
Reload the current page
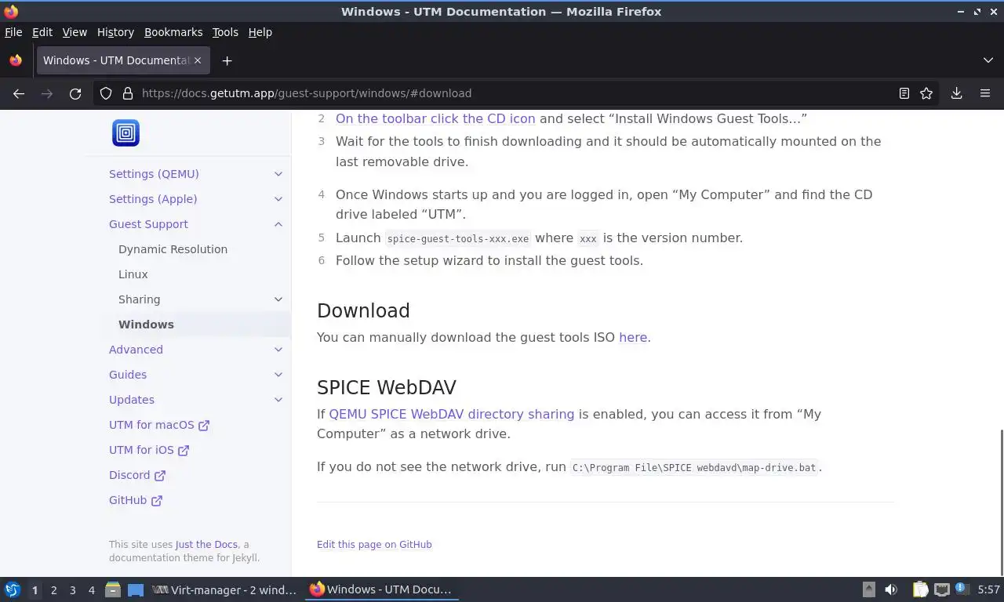(x=75, y=93)
